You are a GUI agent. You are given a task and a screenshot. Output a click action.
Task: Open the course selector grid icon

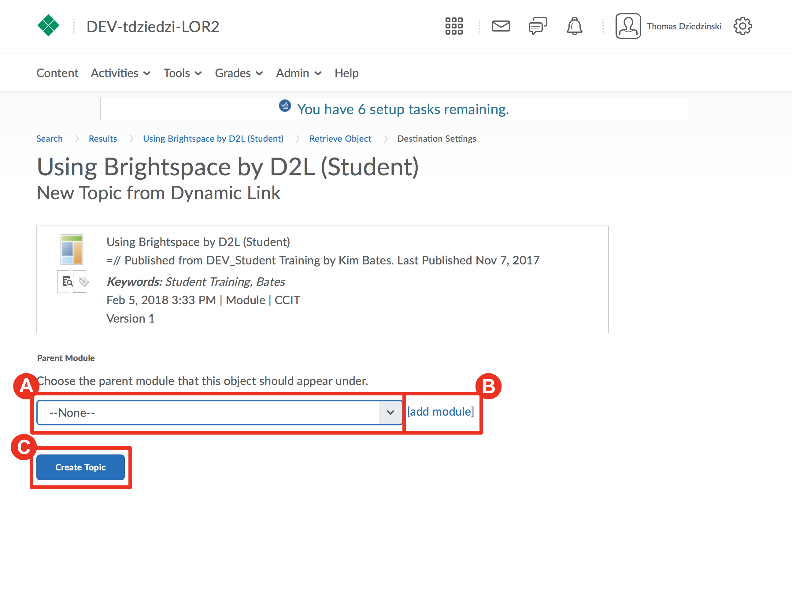454,26
